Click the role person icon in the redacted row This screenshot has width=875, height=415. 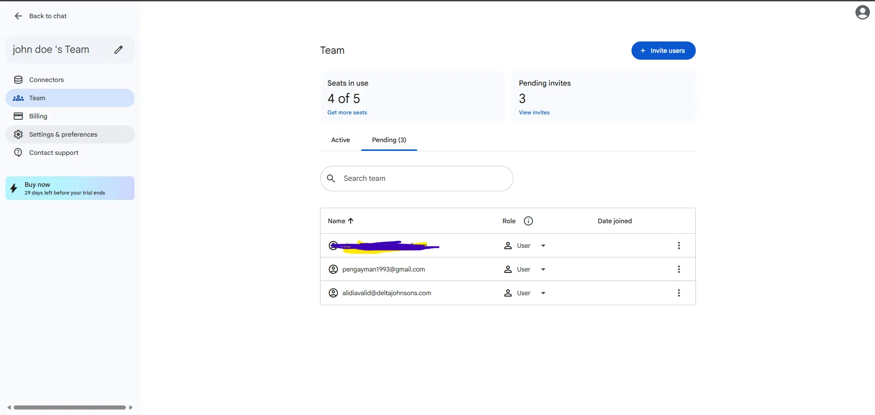(507, 246)
